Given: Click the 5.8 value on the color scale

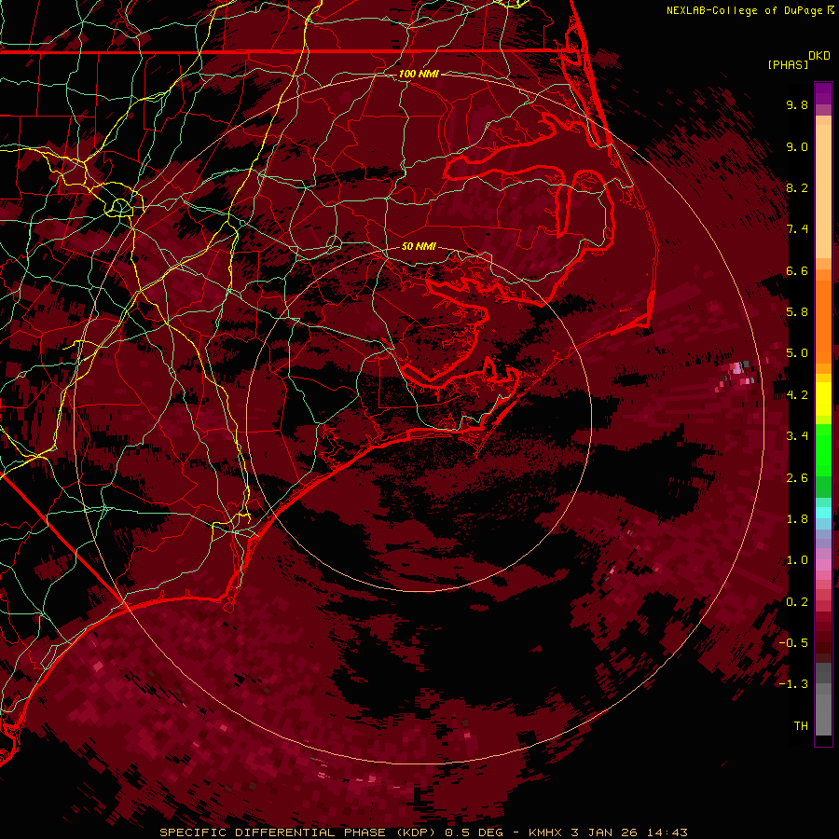Looking at the screenshot, I should [x=797, y=312].
